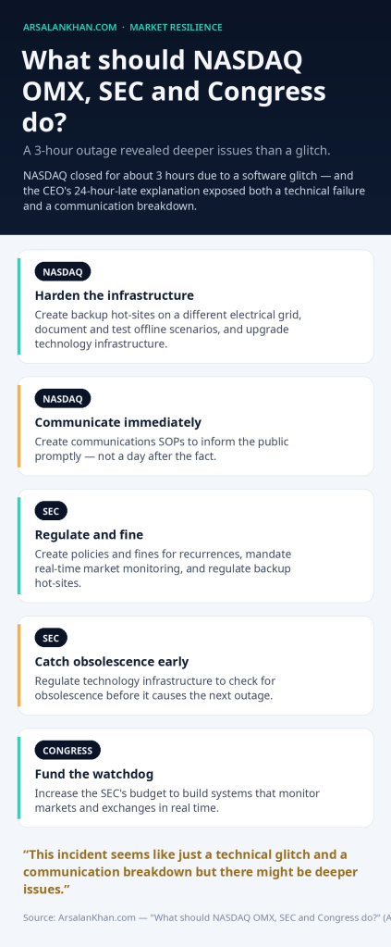Viewport: 391px width, 947px height.
Task: Click the SEC badge above Catch obsolescence early
Action: pyautogui.click(x=51, y=638)
